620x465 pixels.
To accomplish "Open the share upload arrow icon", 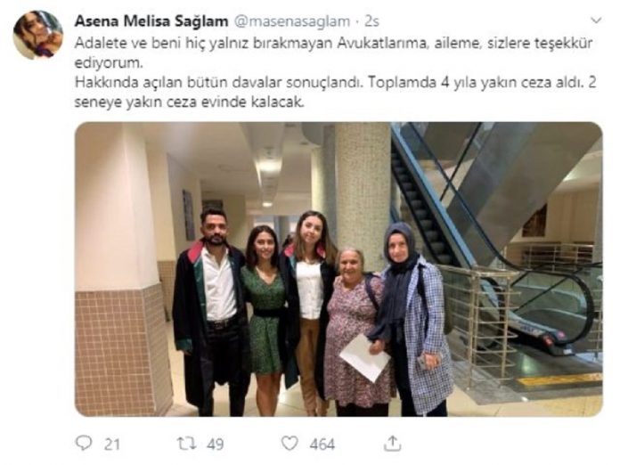I will (392, 443).
